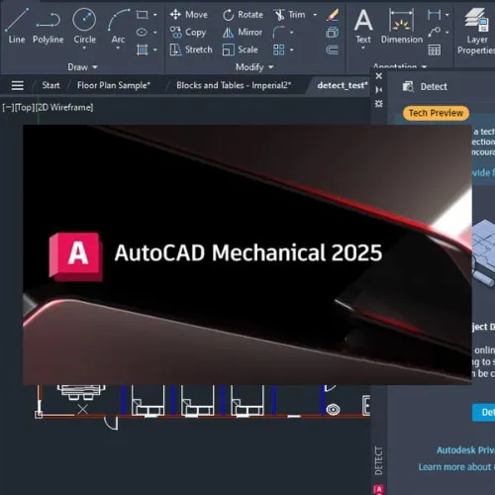The height and width of the screenshot is (495, 495).
Task: Switch to the Start tab
Action: click(50, 85)
